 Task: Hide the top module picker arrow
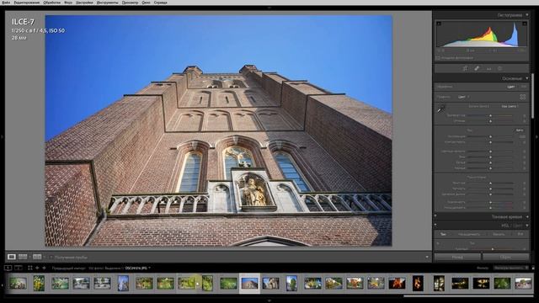point(269,8)
